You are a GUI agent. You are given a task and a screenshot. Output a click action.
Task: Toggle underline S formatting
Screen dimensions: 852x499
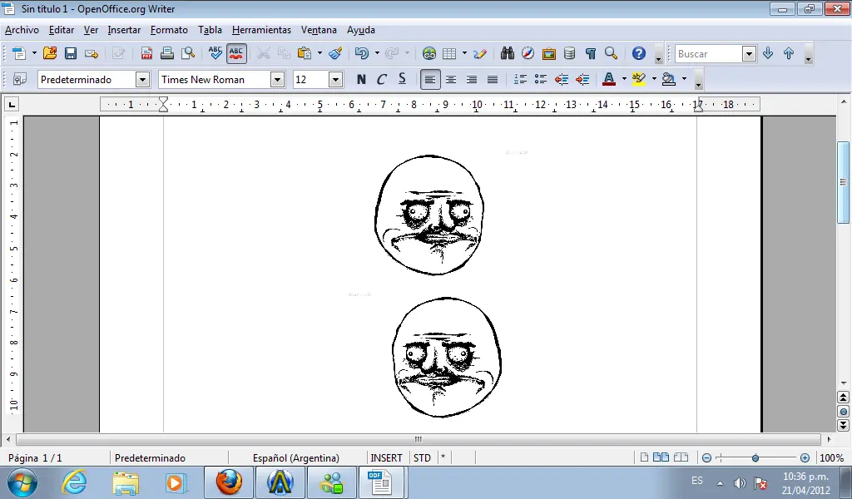pos(402,79)
